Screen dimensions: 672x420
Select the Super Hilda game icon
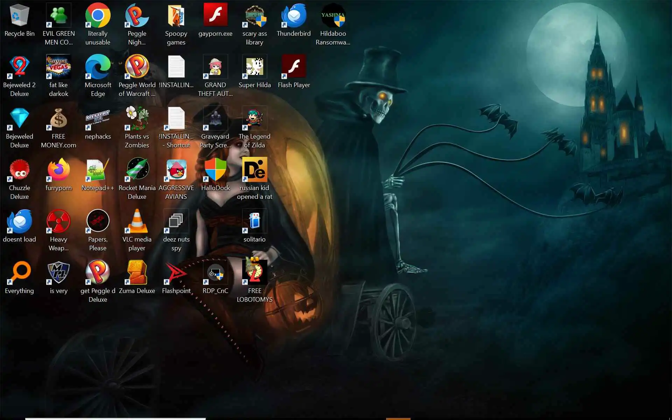(x=254, y=66)
